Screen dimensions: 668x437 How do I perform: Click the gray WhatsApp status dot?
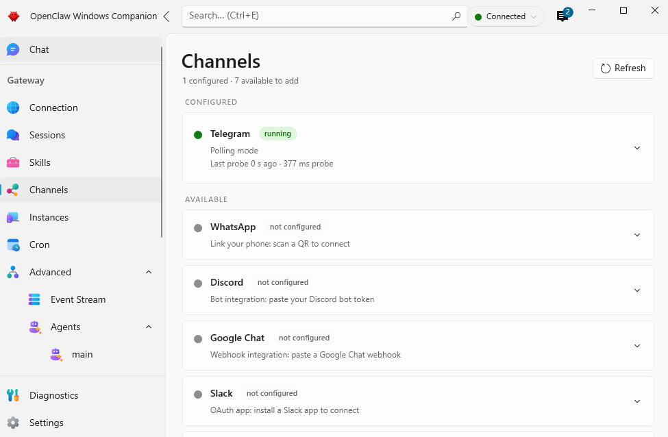click(x=198, y=228)
